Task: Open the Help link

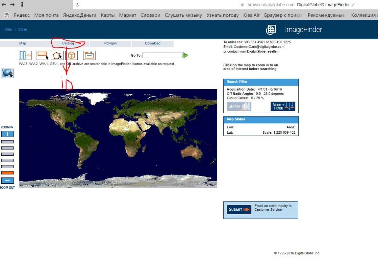Action: [x=8, y=29]
